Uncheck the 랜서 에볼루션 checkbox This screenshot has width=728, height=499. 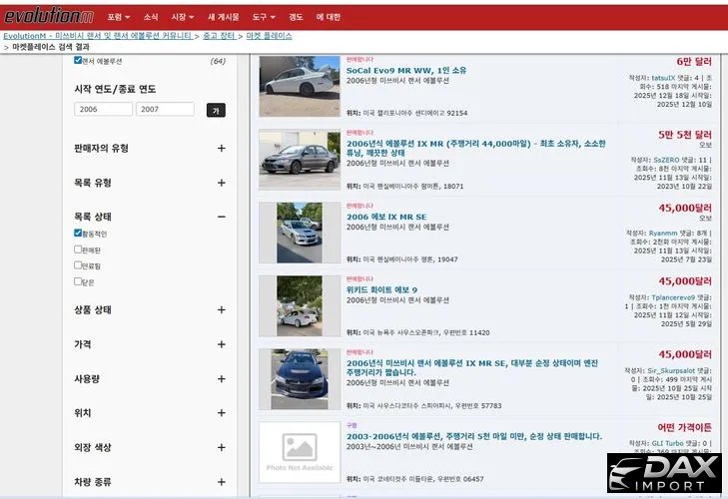79,61
